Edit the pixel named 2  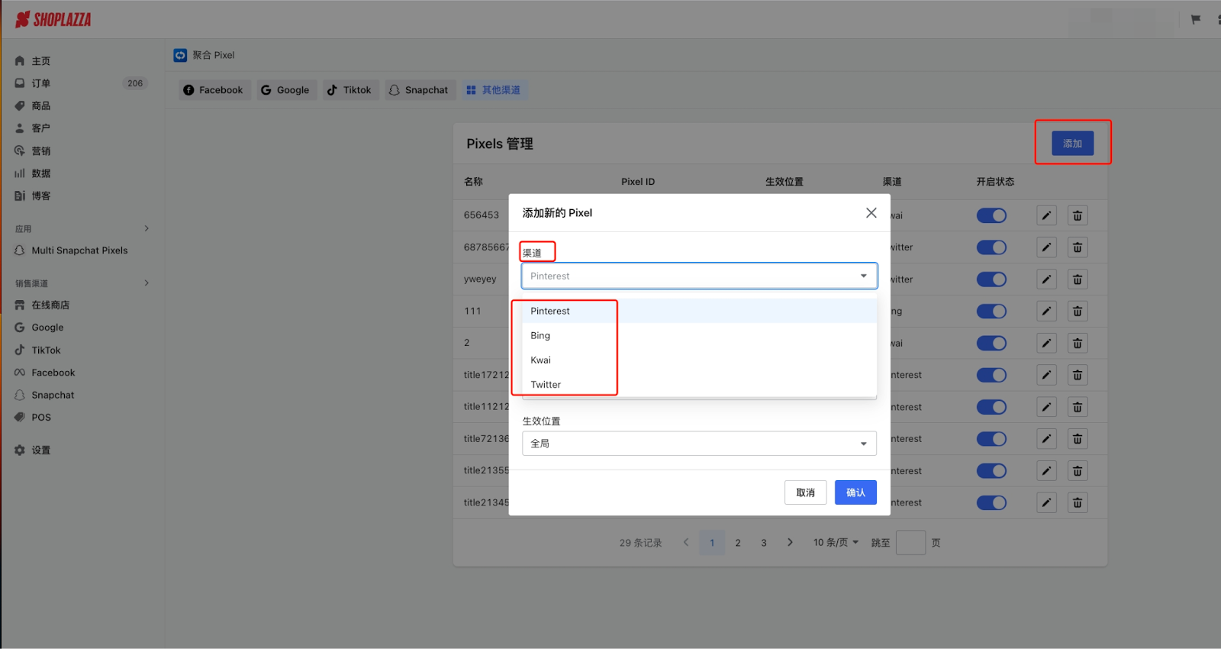(x=1046, y=344)
